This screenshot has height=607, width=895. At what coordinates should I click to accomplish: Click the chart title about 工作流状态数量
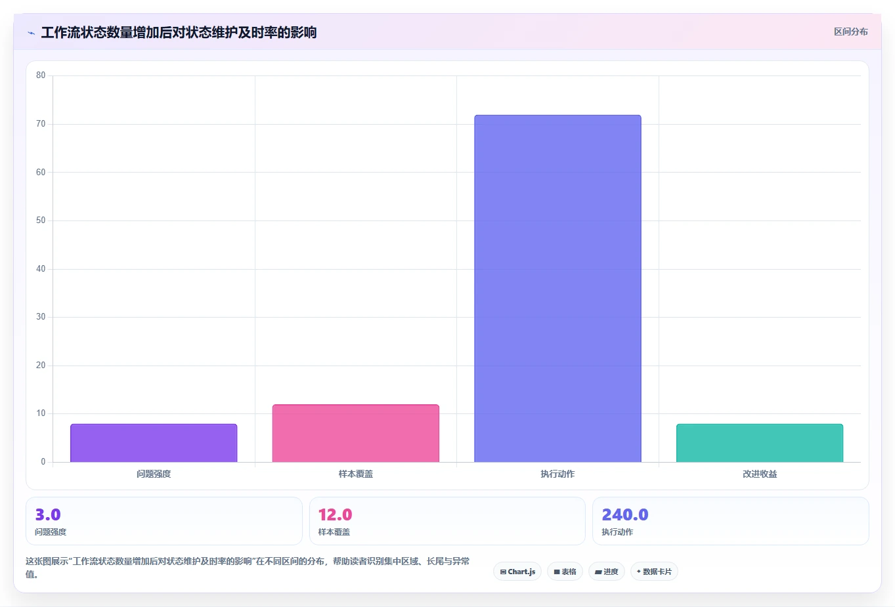click(x=179, y=32)
